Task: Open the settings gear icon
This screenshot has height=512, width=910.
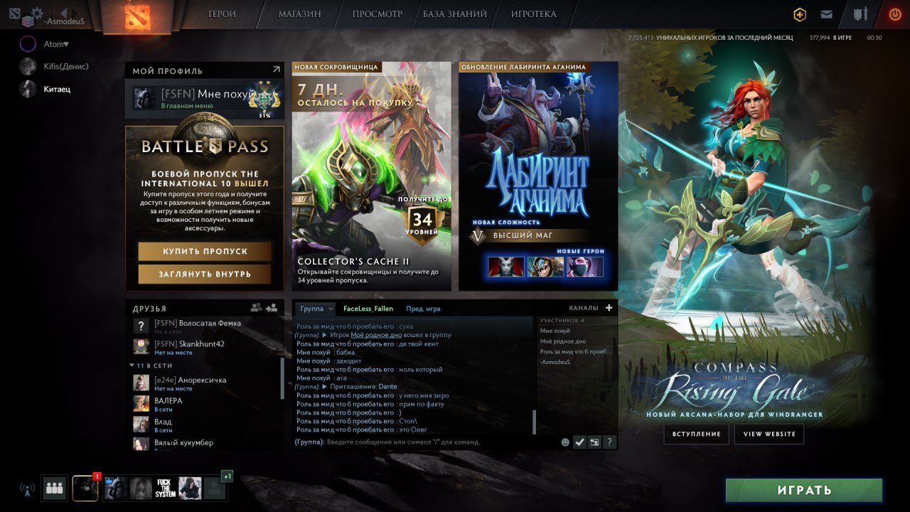Action: [37, 13]
